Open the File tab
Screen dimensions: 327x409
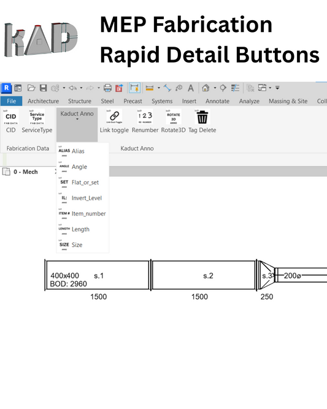[x=12, y=101]
